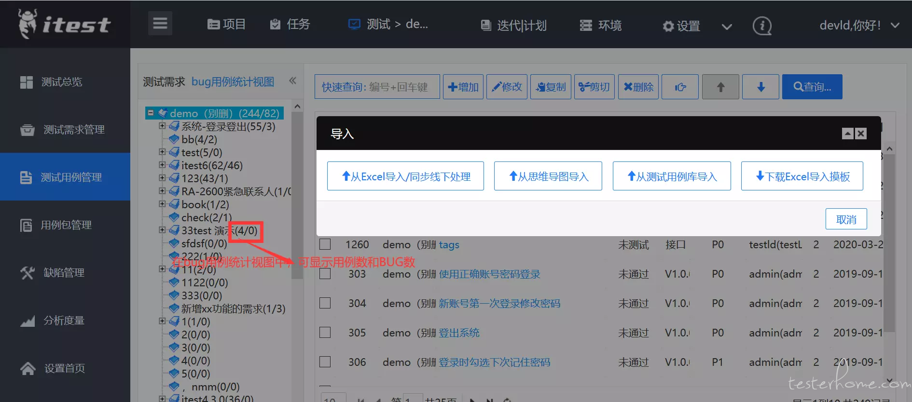Viewport: 912px width, 402px height.
Task: Open test case 使用正确账号密码登录
Action: (490, 274)
